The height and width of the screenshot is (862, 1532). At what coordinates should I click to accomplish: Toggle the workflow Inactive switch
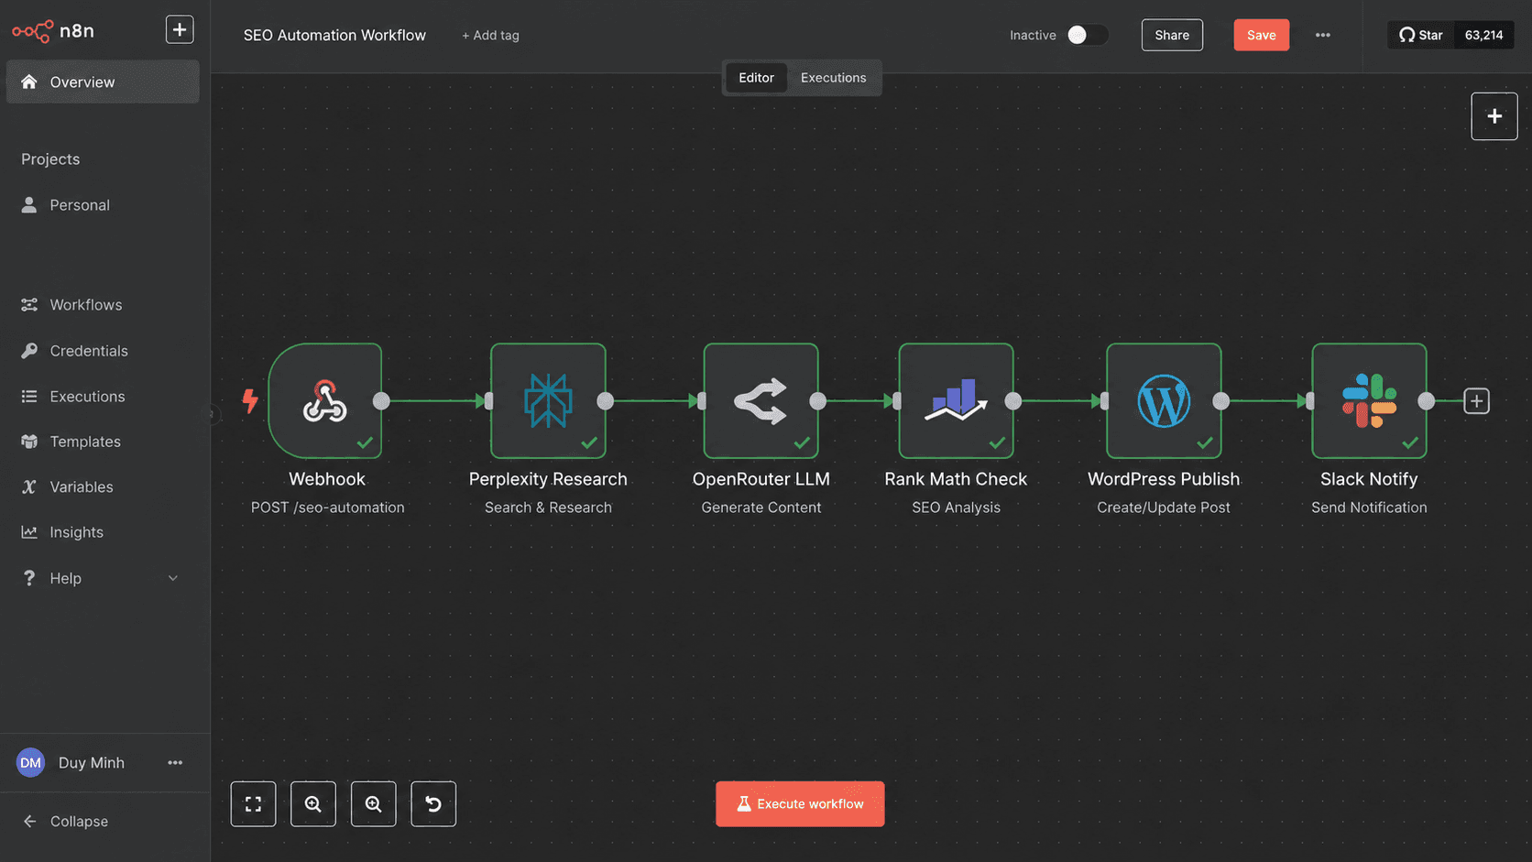(x=1088, y=35)
